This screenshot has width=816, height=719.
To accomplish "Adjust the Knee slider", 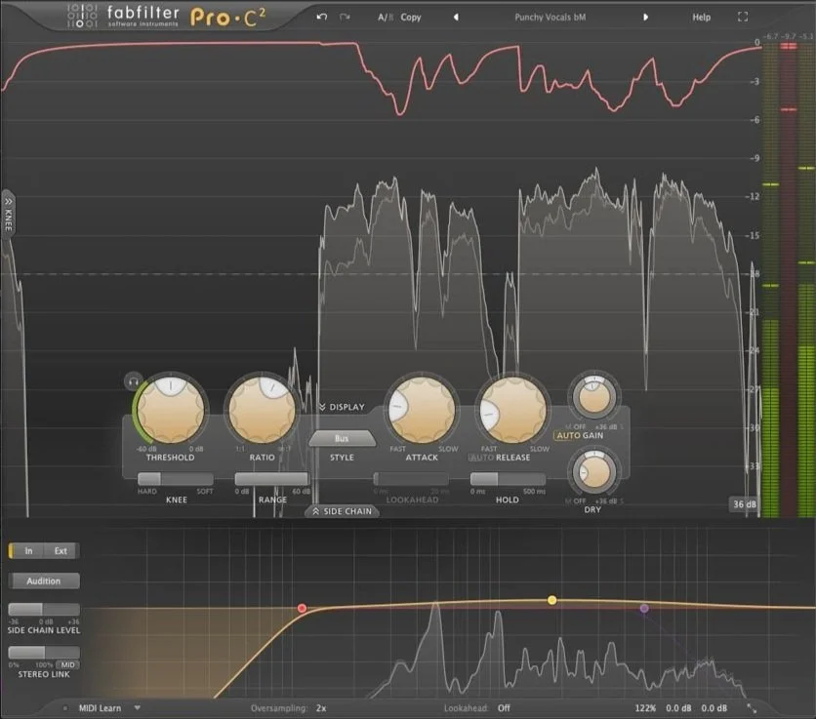I will pos(176,479).
